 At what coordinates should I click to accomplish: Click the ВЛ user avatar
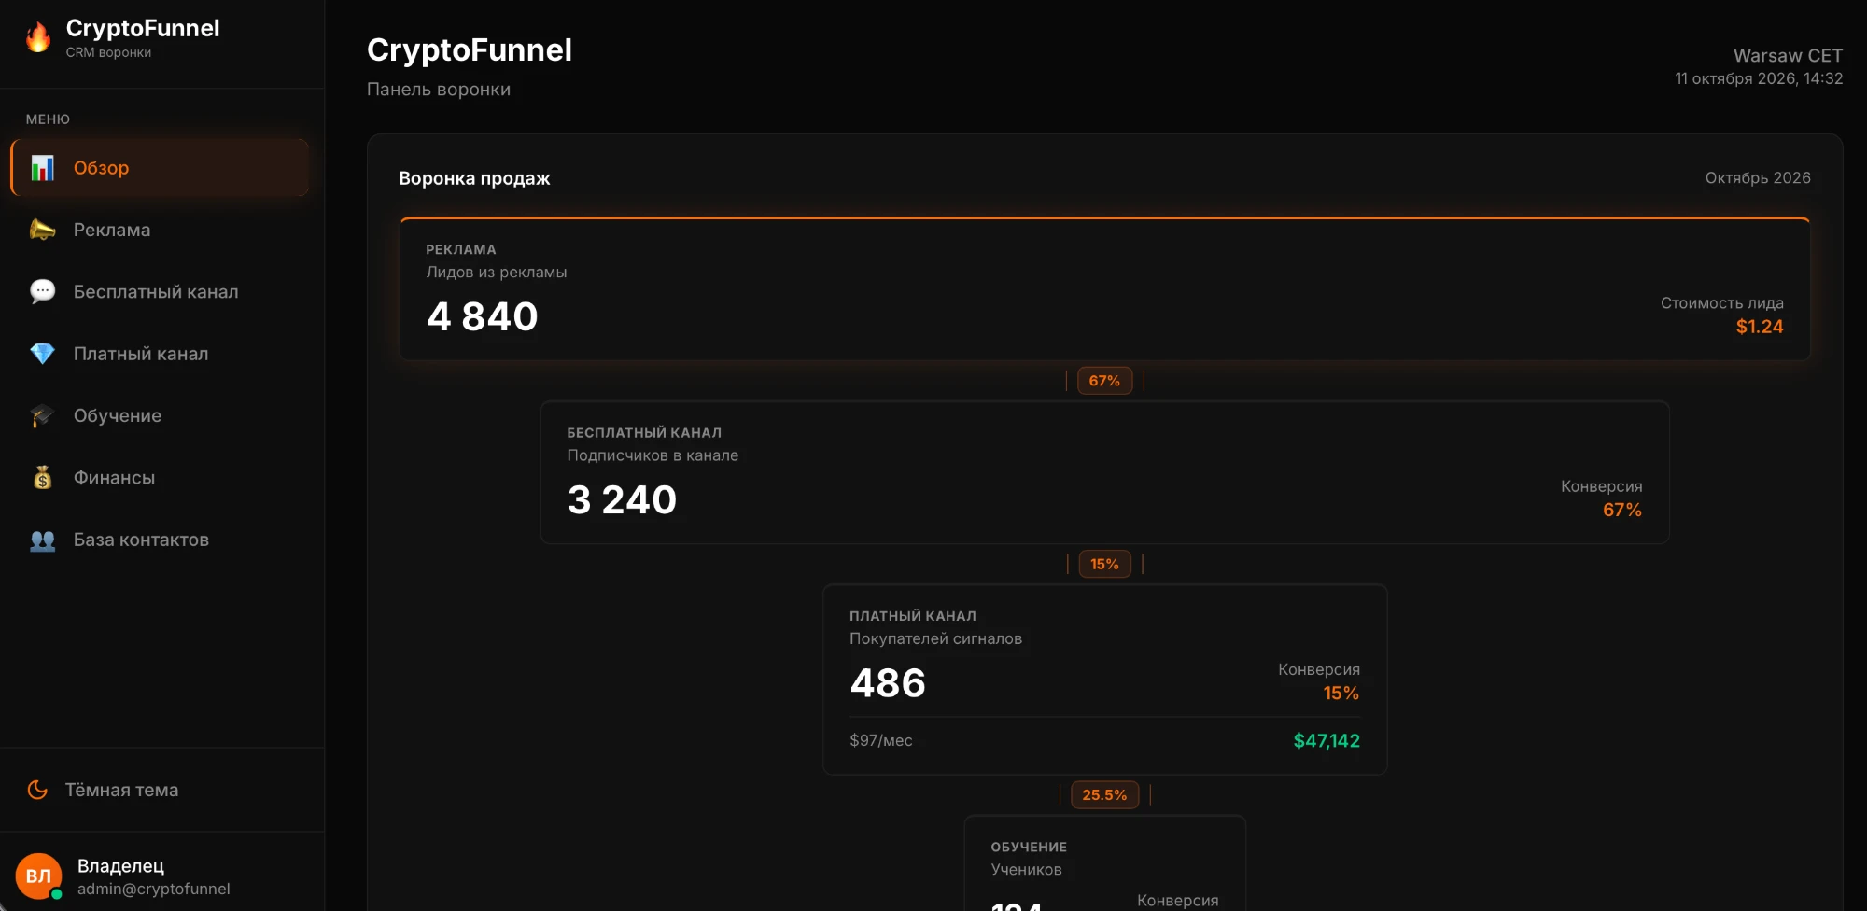[x=38, y=876]
